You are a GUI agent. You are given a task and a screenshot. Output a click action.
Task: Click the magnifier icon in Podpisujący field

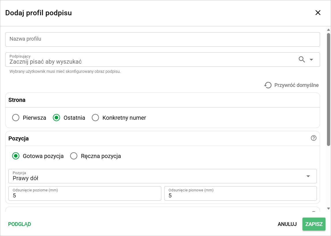tap(302, 60)
